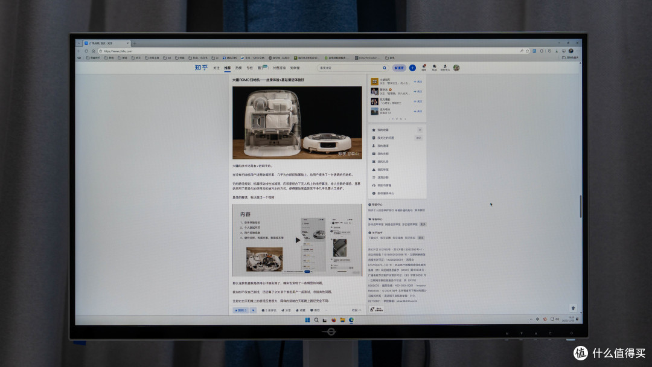Open a new browser tab with plus

click(134, 43)
